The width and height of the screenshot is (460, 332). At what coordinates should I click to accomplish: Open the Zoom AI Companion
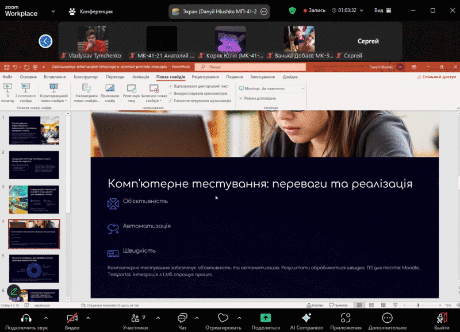[x=306, y=317]
